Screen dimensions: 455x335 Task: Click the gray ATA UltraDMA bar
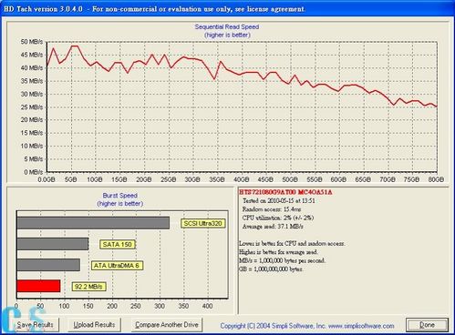(48, 265)
